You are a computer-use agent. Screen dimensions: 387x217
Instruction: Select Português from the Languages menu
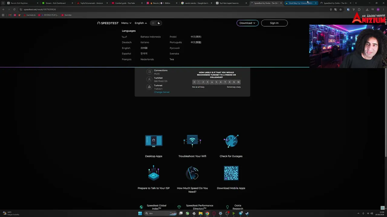pos(176,42)
